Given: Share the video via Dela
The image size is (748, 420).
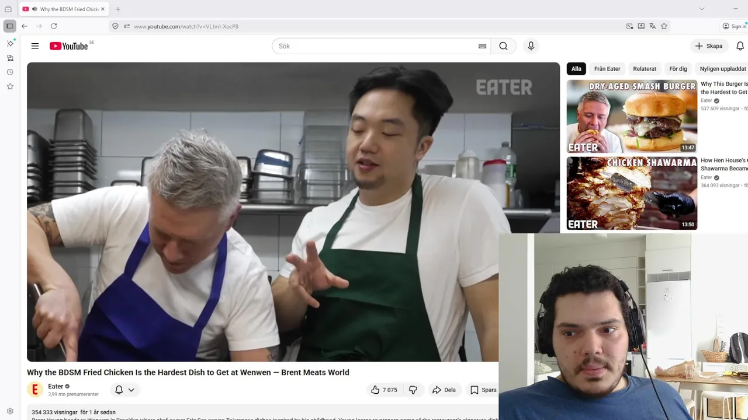Looking at the screenshot, I should [444, 390].
